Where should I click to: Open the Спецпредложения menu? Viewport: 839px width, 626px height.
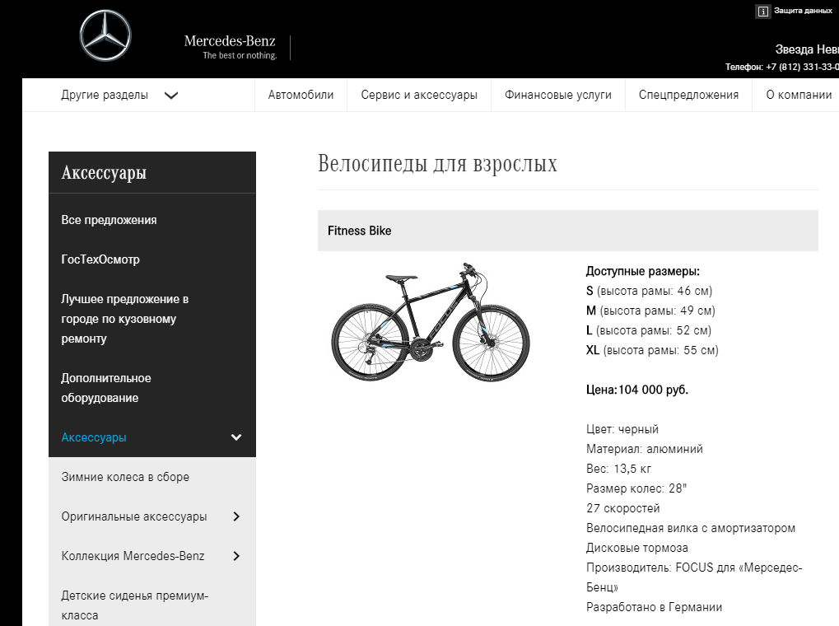pos(688,95)
